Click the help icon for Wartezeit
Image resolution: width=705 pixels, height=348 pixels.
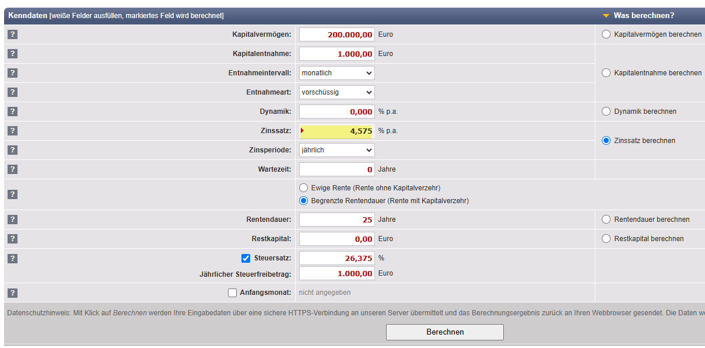(x=12, y=169)
